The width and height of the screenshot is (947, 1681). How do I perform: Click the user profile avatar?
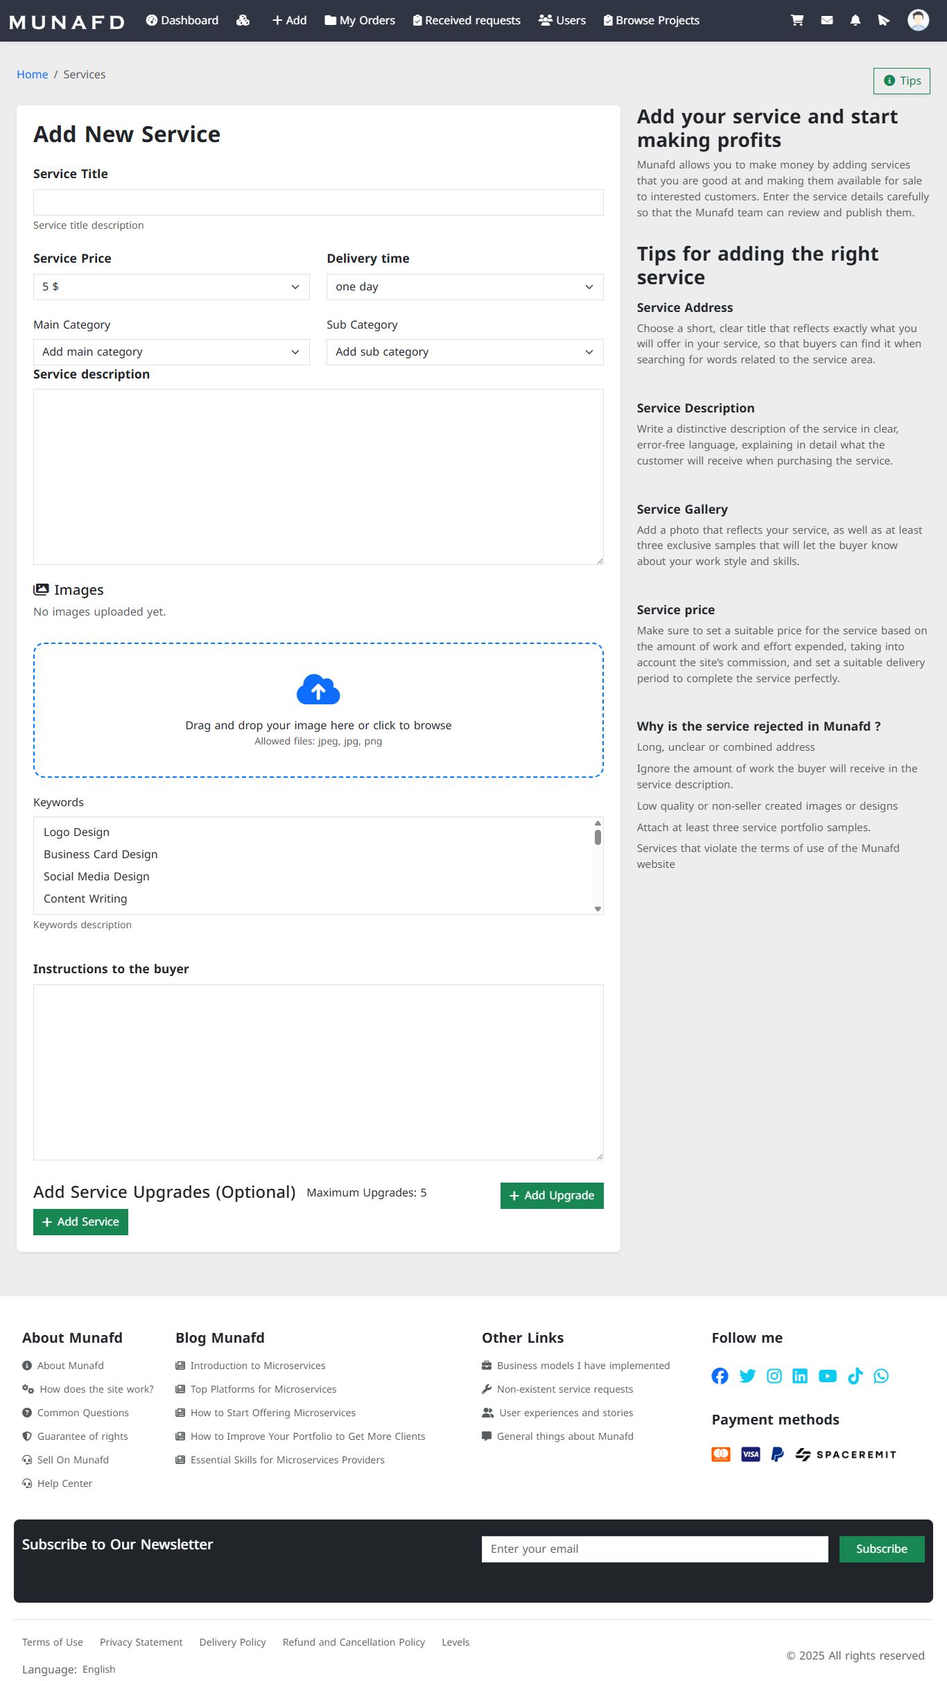tap(918, 20)
